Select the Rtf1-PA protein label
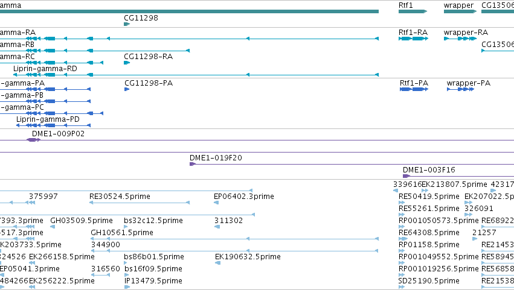This screenshot has width=514, height=290. click(x=414, y=83)
